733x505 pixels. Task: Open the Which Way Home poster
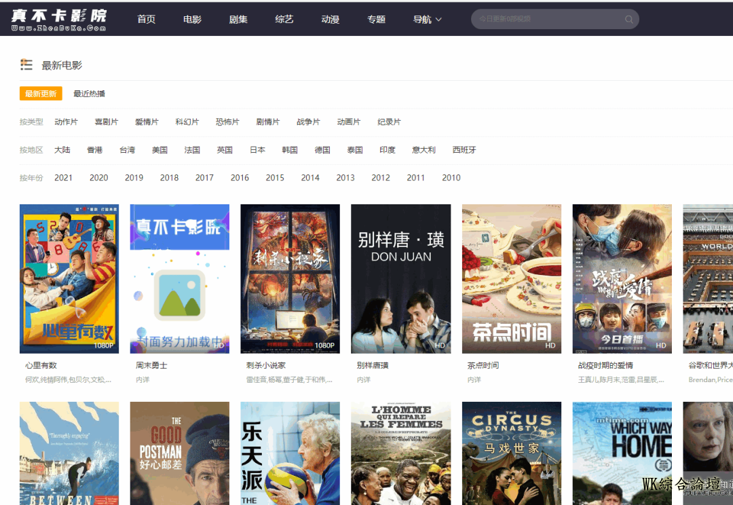click(x=622, y=453)
